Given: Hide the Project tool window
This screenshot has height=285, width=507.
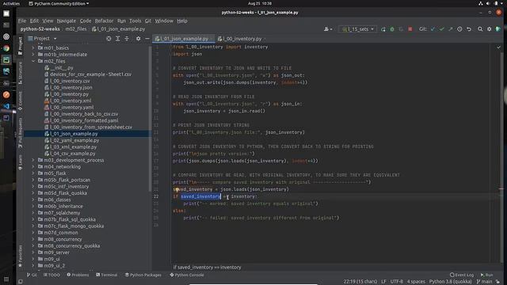Looking at the screenshot, I should point(147,39).
